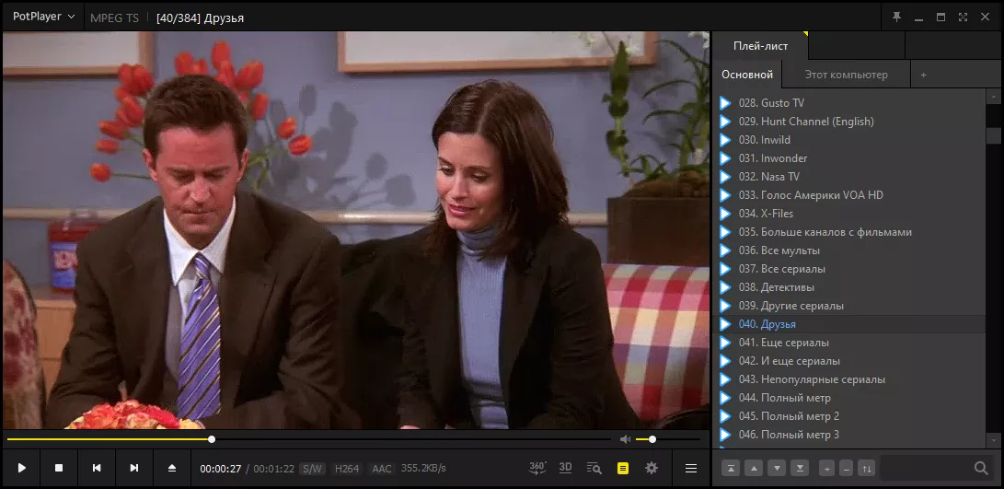Image resolution: width=1004 pixels, height=489 pixels.
Task: Click the S/W decoder indicator
Action: click(313, 469)
